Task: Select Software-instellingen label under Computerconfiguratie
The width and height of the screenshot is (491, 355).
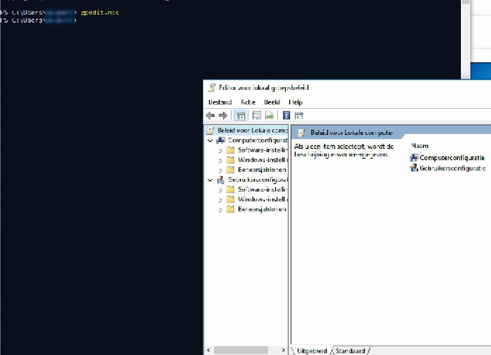Action: [x=263, y=150]
